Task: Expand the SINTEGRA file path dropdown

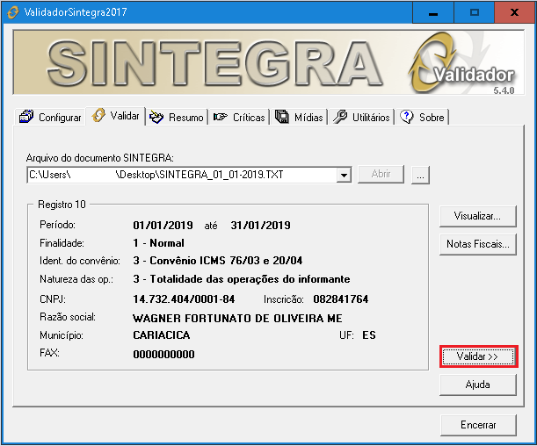Action: click(344, 175)
